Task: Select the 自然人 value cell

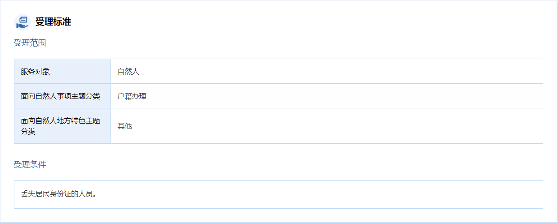Action: click(327, 71)
